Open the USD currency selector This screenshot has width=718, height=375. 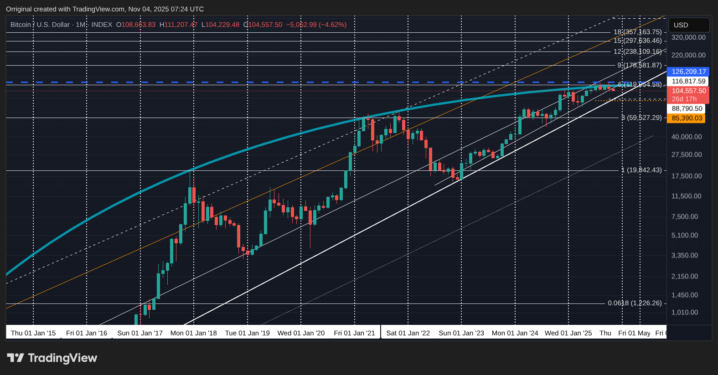[x=689, y=25]
